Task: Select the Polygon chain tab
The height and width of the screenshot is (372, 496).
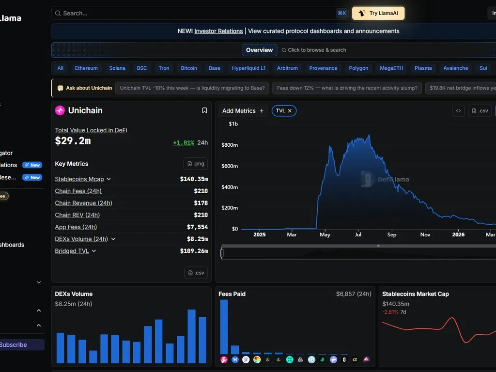Action: [x=358, y=68]
